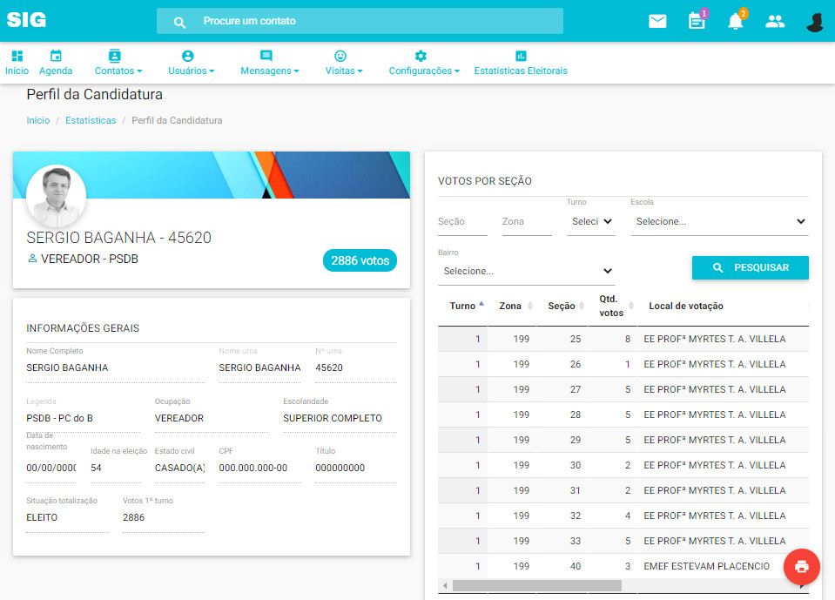Click the PESQUISAR button

[750, 268]
